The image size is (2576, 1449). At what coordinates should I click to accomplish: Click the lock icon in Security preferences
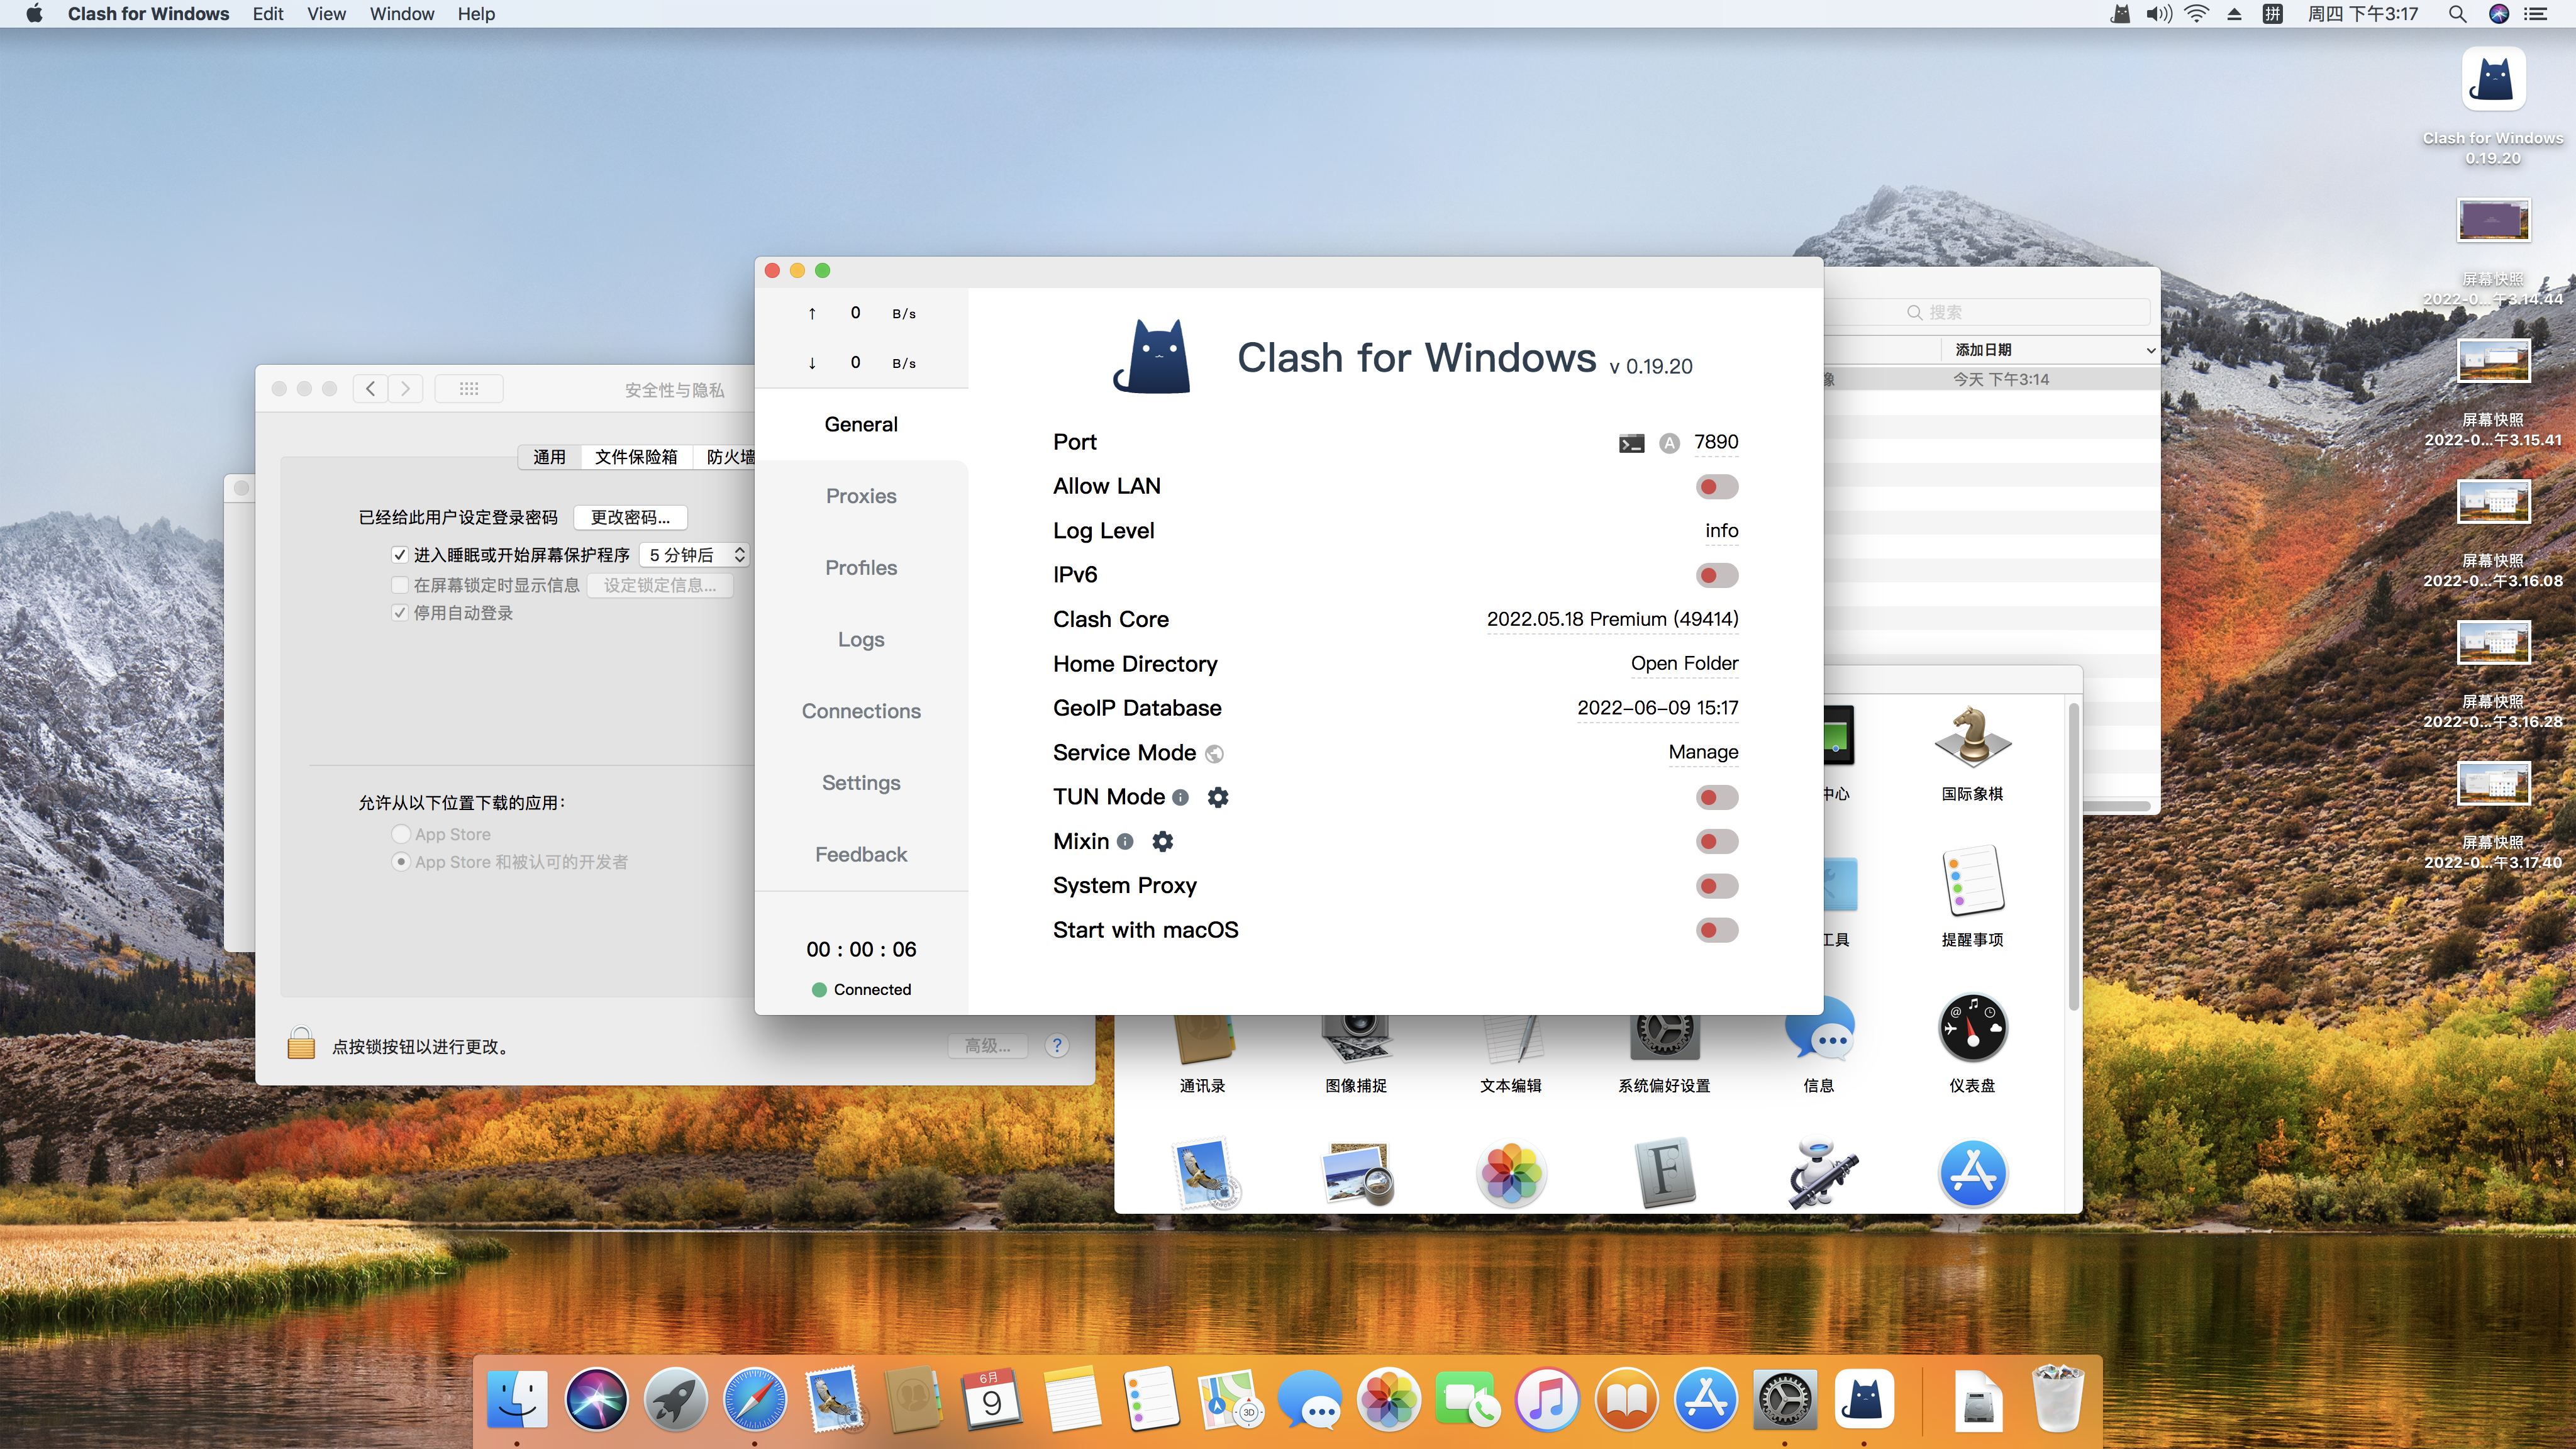coord(301,1043)
